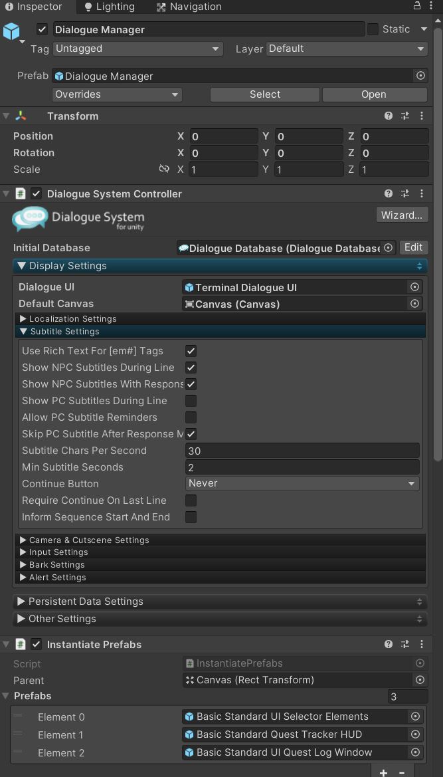Click the Edit database button
The height and width of the screenshot is (777, 443).
click(x=413, y=247)
